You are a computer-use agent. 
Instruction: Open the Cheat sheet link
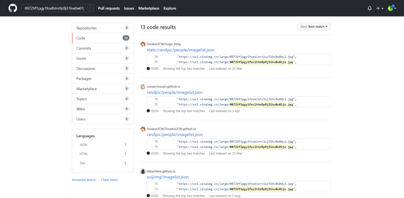click(109, 180)
